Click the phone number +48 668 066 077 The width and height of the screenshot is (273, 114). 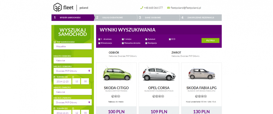154,8
